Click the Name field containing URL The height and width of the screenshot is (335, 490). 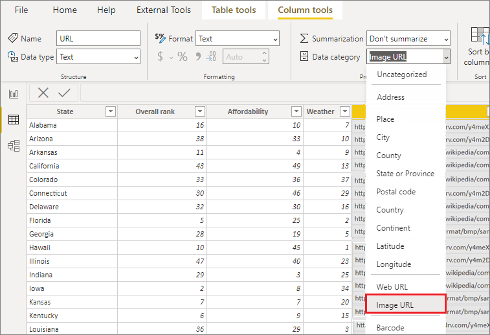pos(98,38)
